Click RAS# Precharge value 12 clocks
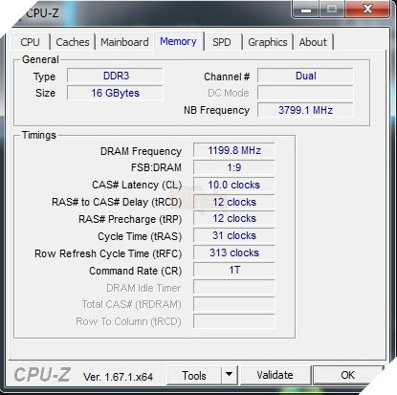Screen dimensions: 397x395 pos(233,218)
